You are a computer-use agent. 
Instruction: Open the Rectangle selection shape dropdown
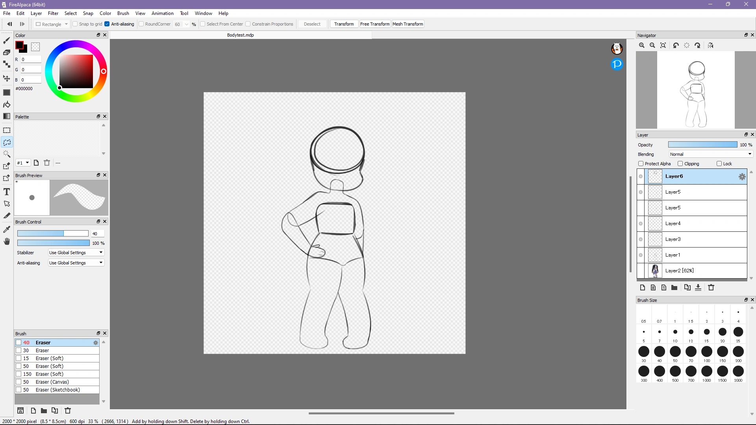[52, 24]
